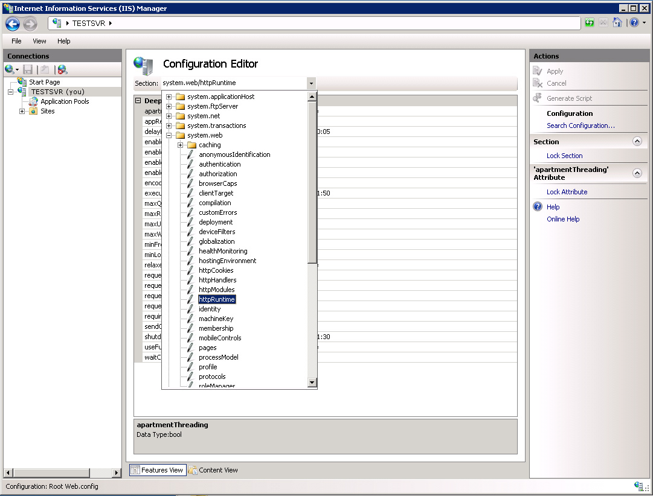The height and width of the screenshot is (496, 653).
Task: Click the caching folder icon
Action: click(191, 145)
